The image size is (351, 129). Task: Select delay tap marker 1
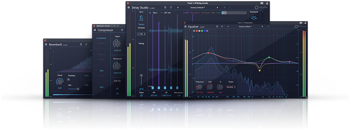(153, 88)
